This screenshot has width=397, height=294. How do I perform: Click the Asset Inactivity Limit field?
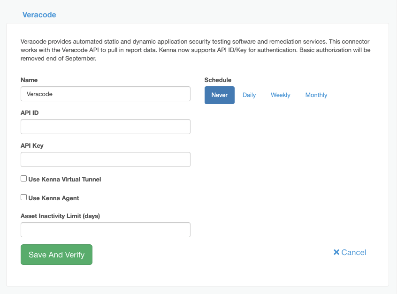point(105,230)
